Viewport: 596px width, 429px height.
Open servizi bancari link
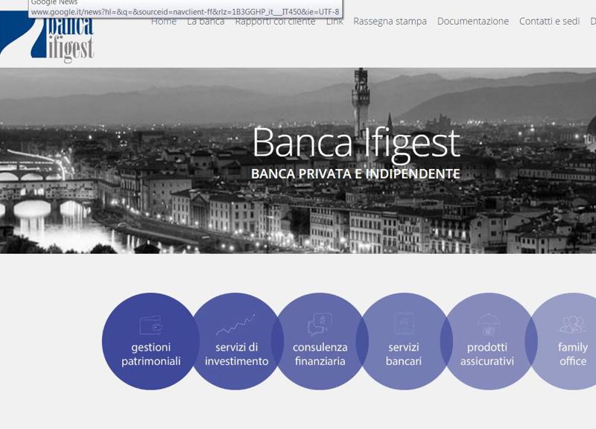tap(404, 354)
